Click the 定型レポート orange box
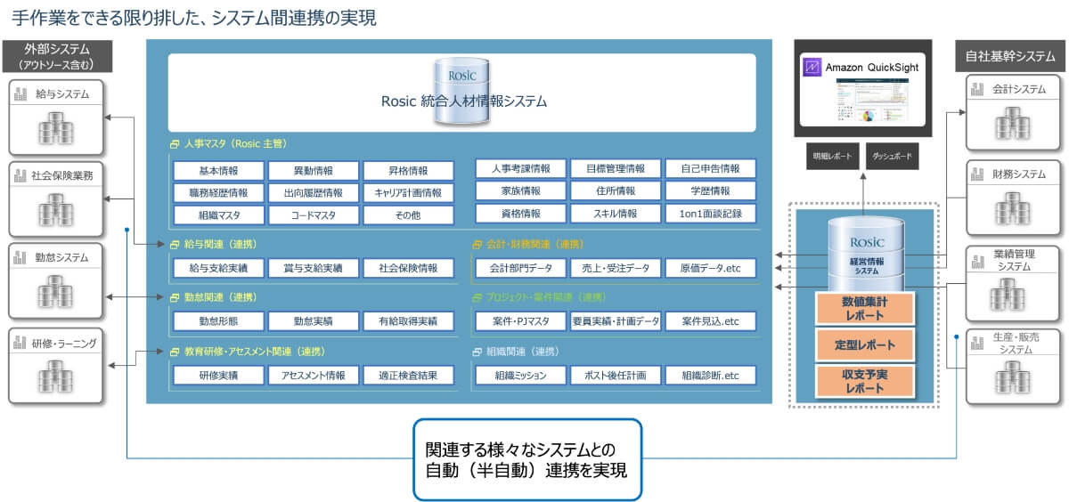The width and height of the screenshot is (1069, 502). pyautogui.click(x=866, y=344)
